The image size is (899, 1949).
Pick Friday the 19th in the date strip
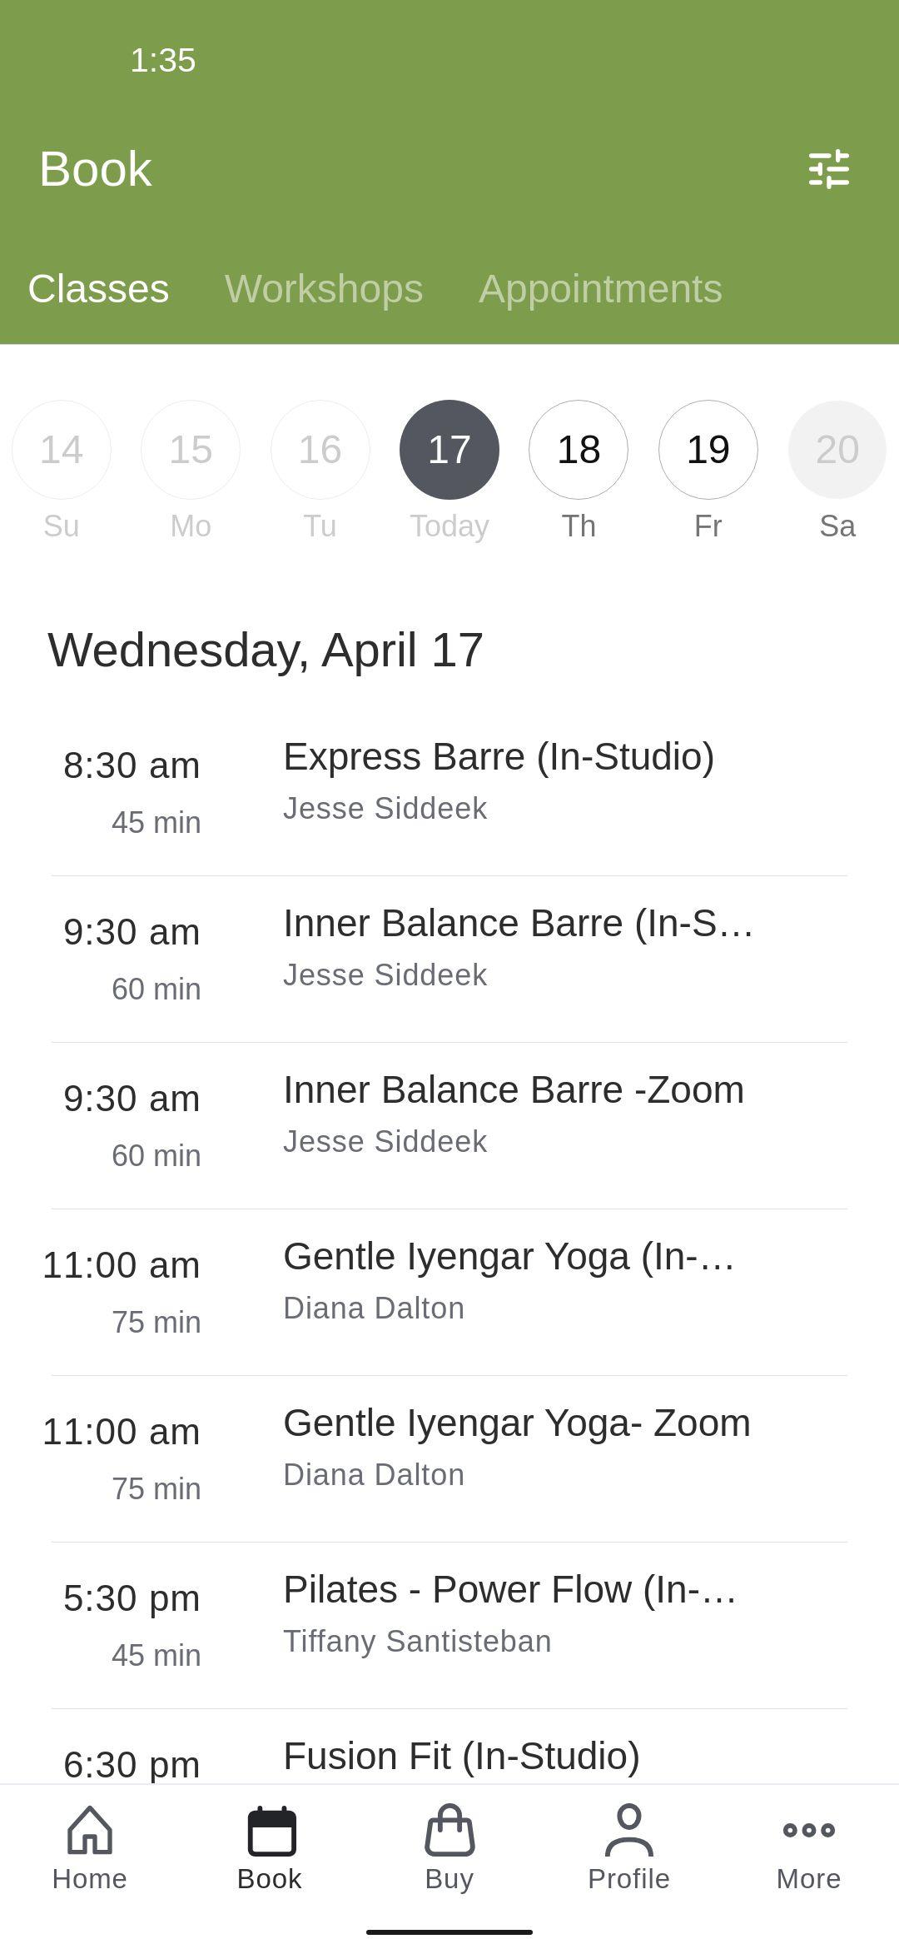click(x=707, y=449)
